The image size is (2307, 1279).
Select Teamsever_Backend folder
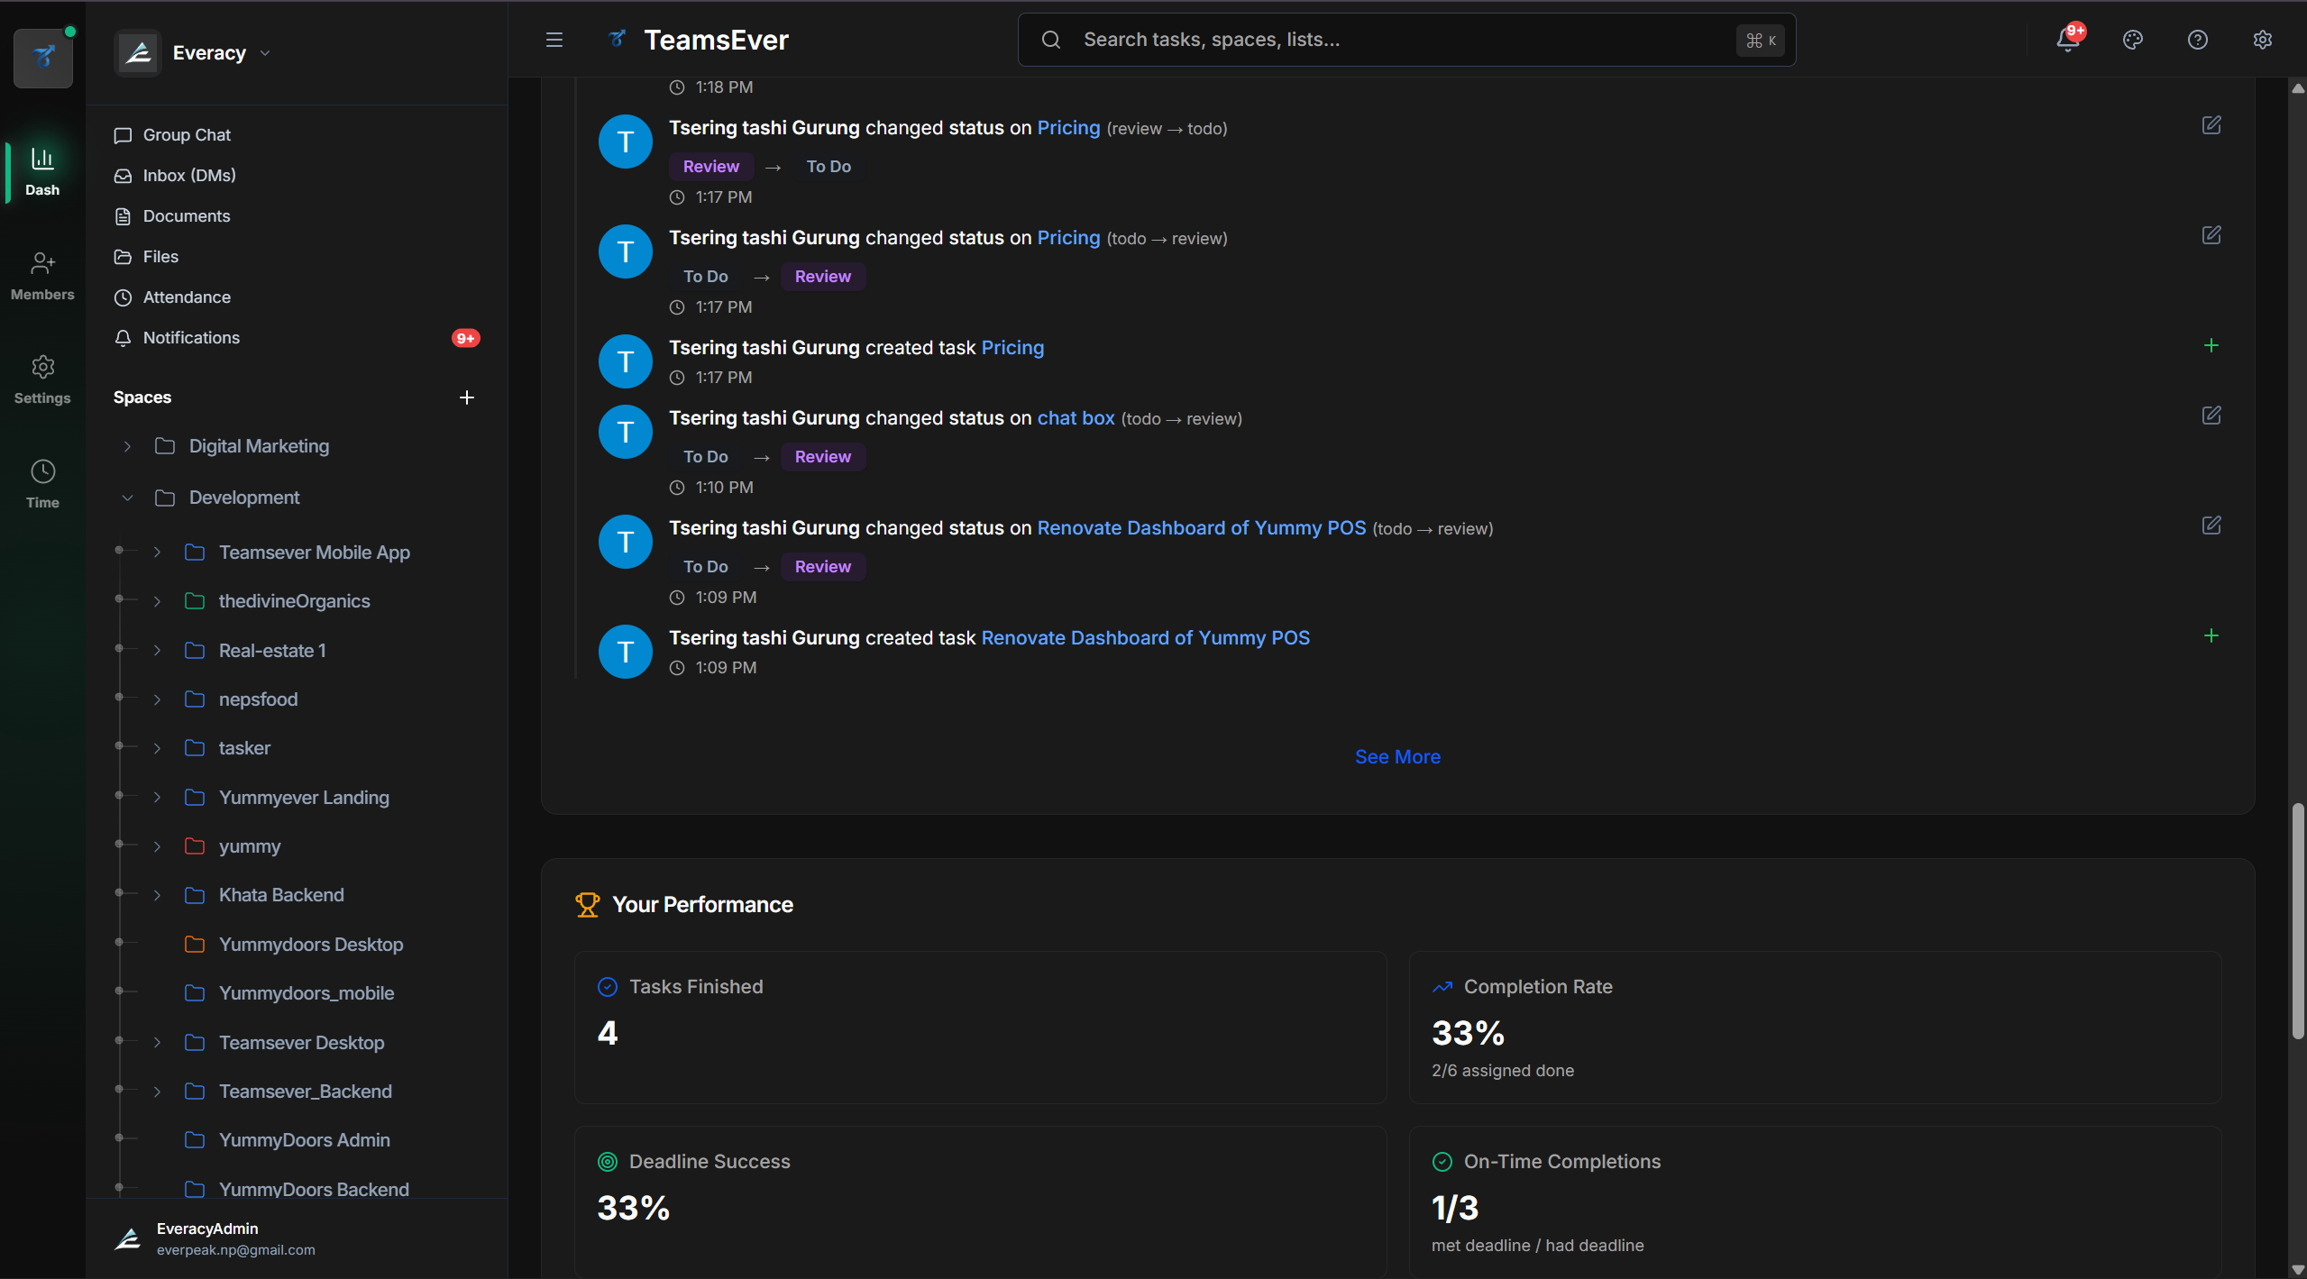coord(306,1092)
